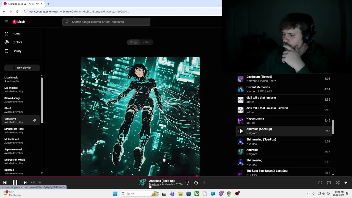This screenshot has width=352, height=198.
Task: Click thumbnail of Shimmering 3:25 queue item
Action: click(x=240, y=163)
